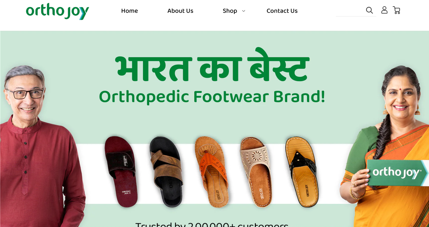Open the About Us page
429x227 pixels.
180,11
